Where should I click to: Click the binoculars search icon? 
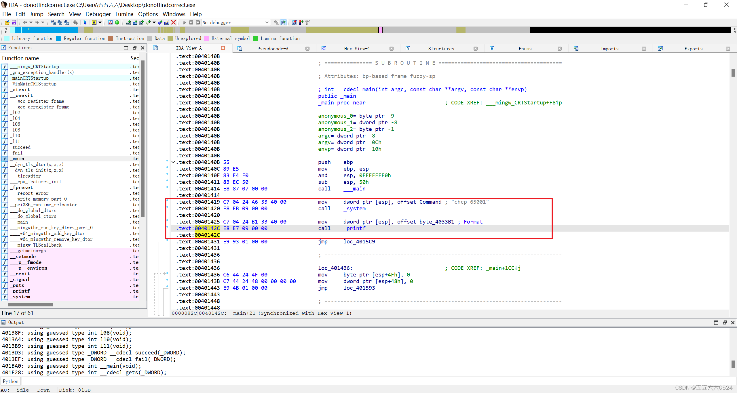[x=53, y=22]
